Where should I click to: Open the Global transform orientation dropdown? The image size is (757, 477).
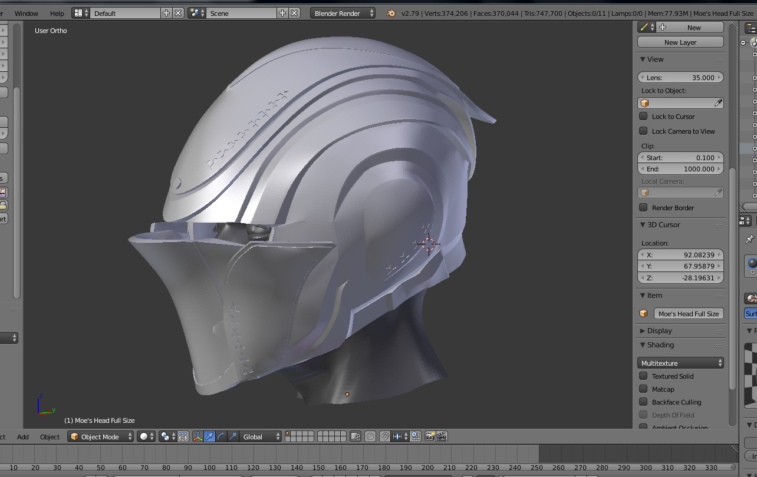click(261, 437)
